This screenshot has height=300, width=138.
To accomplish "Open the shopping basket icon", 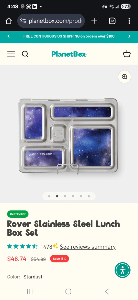I will [127, 54].
